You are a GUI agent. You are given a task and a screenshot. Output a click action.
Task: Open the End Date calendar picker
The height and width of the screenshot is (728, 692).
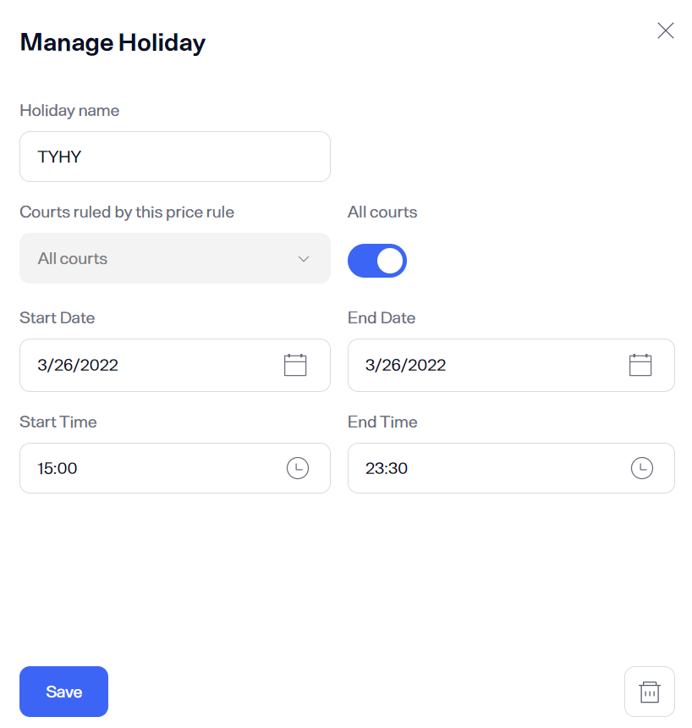(x=640, y=364)
